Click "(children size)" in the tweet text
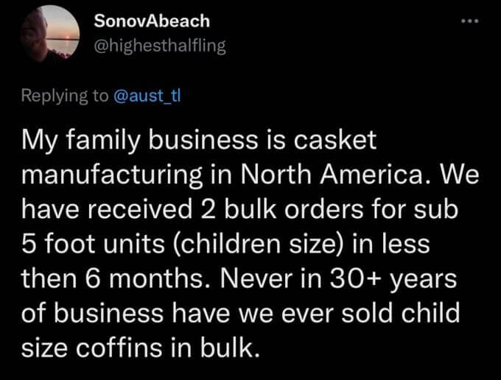This screenshot has width=501, height=380. coord(247,244)
